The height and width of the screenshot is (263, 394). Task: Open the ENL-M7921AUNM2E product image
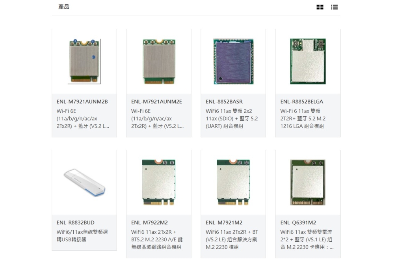tap(159, 62)
